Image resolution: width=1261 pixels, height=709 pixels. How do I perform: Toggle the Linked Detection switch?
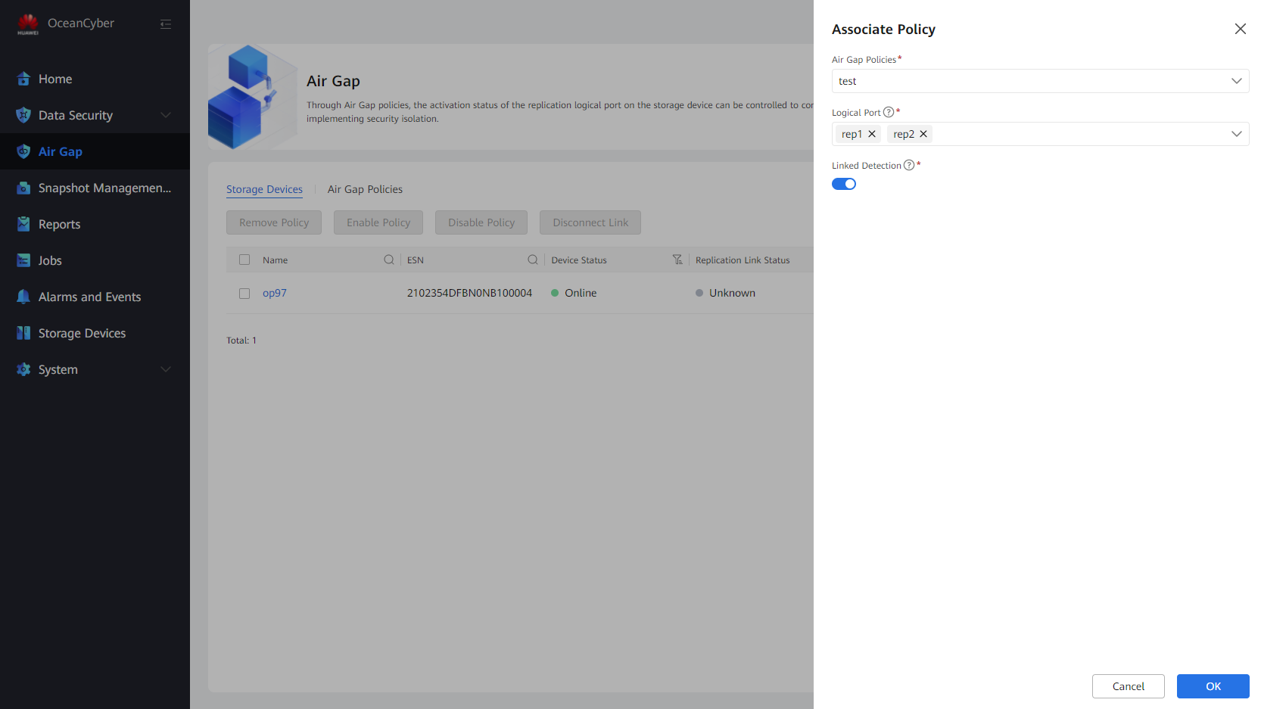click(x=844, y=184)
